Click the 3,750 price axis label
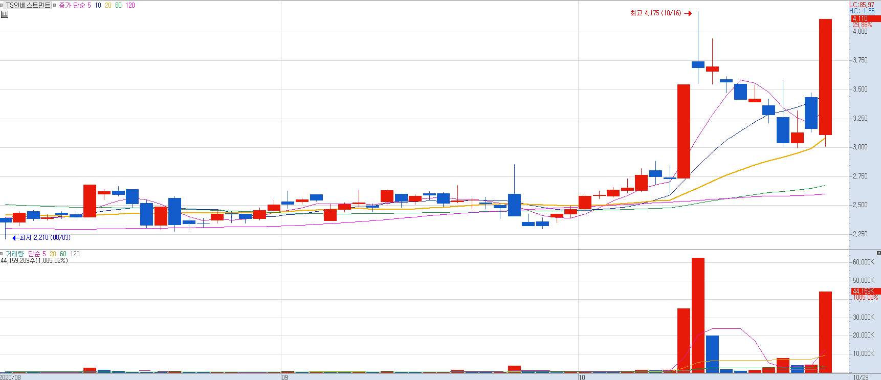The image size is (881, 380). [x=860, y=60]
